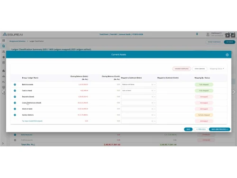
Task: Click the hourglass icon in the top bar
Action: [197, 34]
